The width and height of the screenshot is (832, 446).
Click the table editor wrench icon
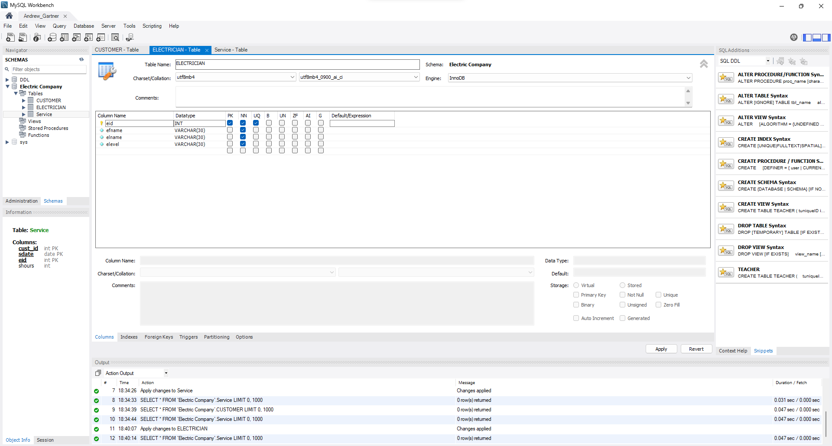107,71
